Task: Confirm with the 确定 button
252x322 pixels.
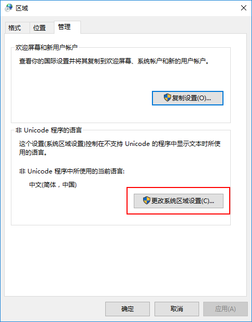Action: pyautogui.click(x=128, y=308)
